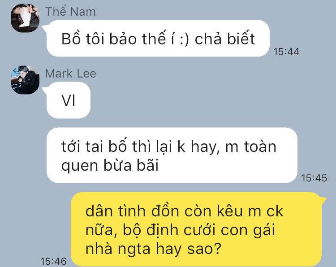Click "kêu m ck" in the yellow message
336x267 pixels.
(250, 211)
